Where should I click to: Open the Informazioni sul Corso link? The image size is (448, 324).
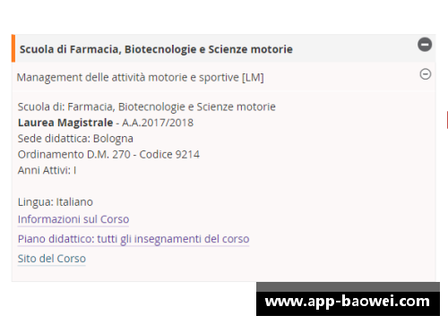coord(73,219)
